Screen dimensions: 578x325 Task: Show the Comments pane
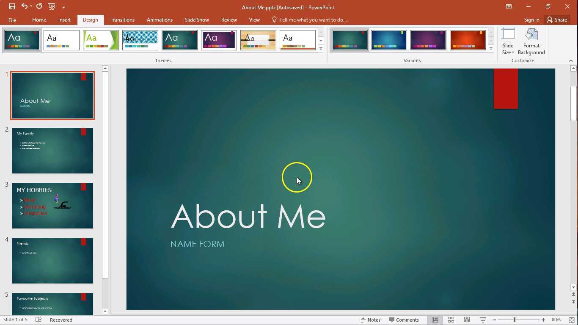pos(405,319)
